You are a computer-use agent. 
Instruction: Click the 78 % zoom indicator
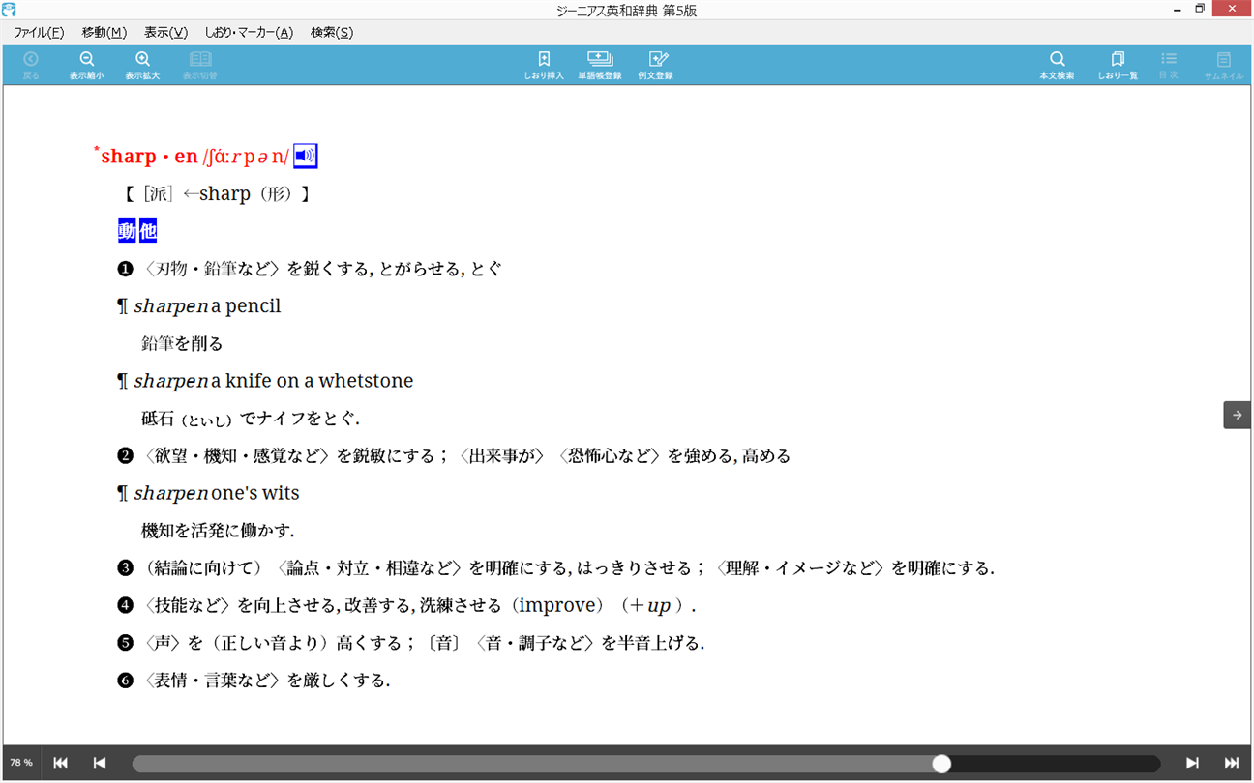pos(21,763)
